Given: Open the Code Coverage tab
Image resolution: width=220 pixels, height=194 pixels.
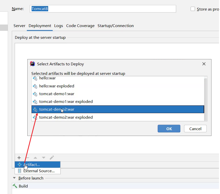Looking at the screenshot, I should [80, 26].
